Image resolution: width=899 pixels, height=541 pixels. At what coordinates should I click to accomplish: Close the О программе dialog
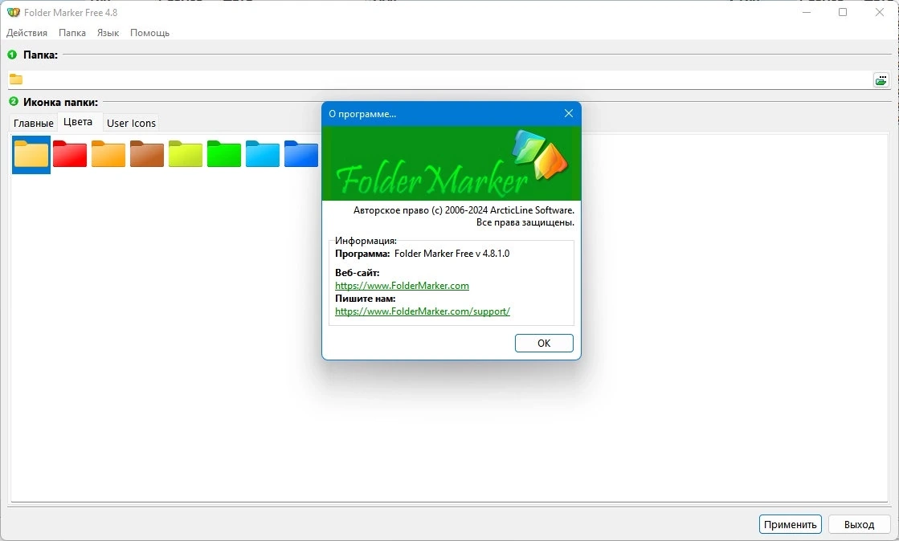(x=569, y=113)
